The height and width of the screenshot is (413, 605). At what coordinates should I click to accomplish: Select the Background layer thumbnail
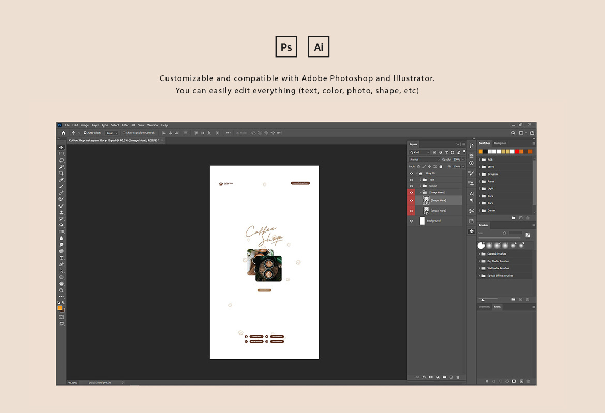coord(422,221)
